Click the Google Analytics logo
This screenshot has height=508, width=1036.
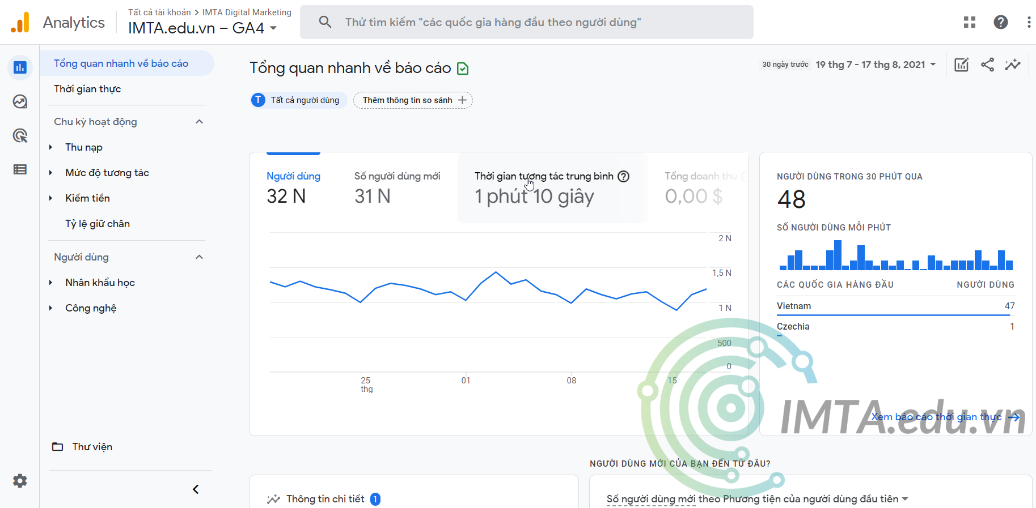pyautogui.click(x=20, y=22)
